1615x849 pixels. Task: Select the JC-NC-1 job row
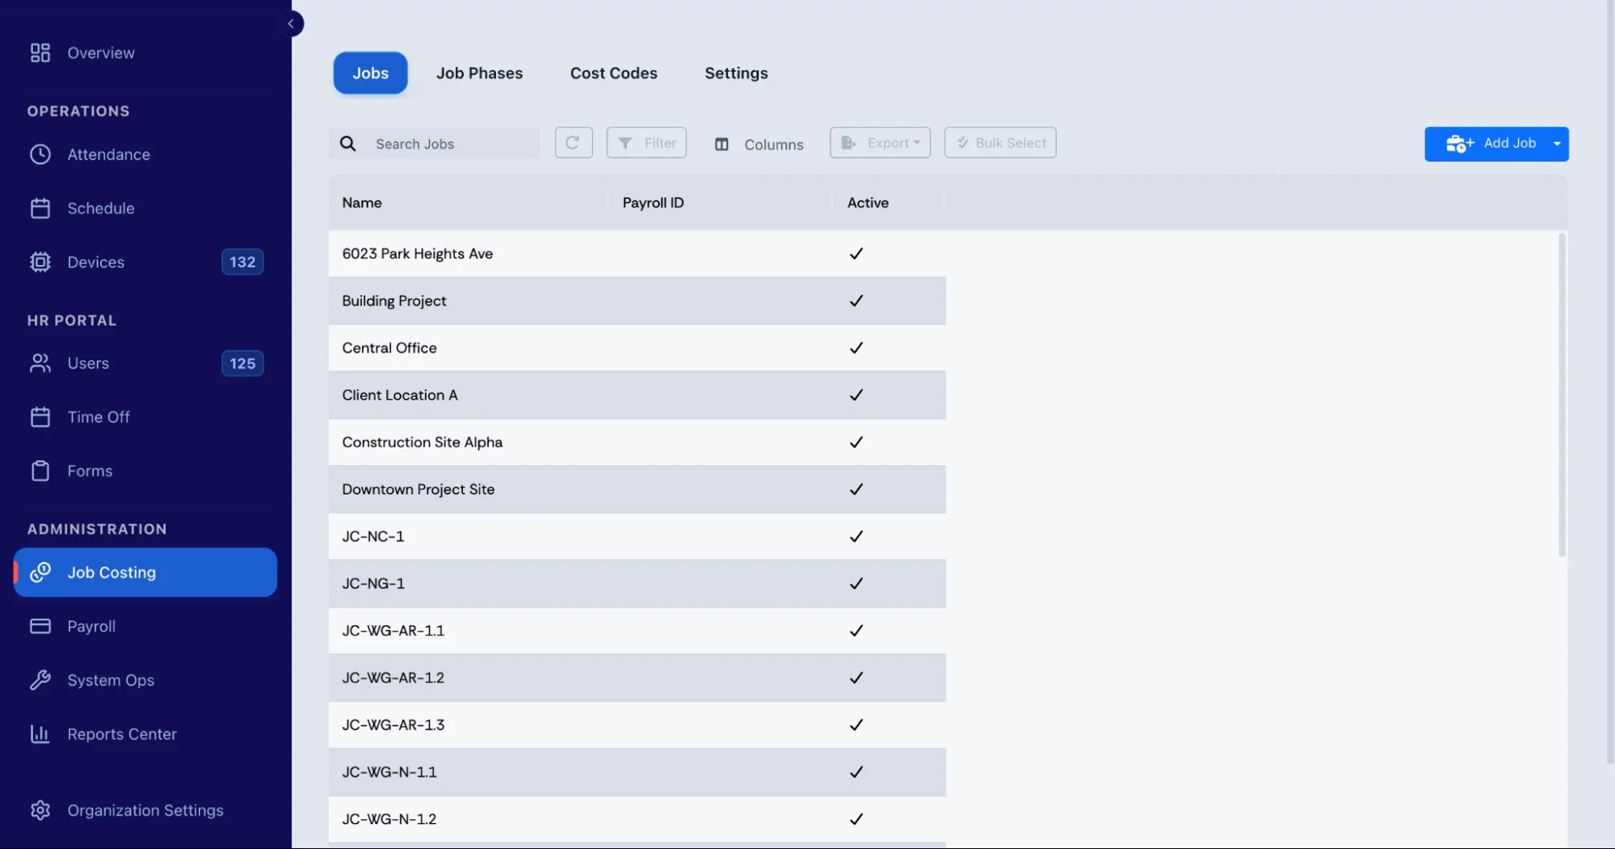(x=637, y=536)
